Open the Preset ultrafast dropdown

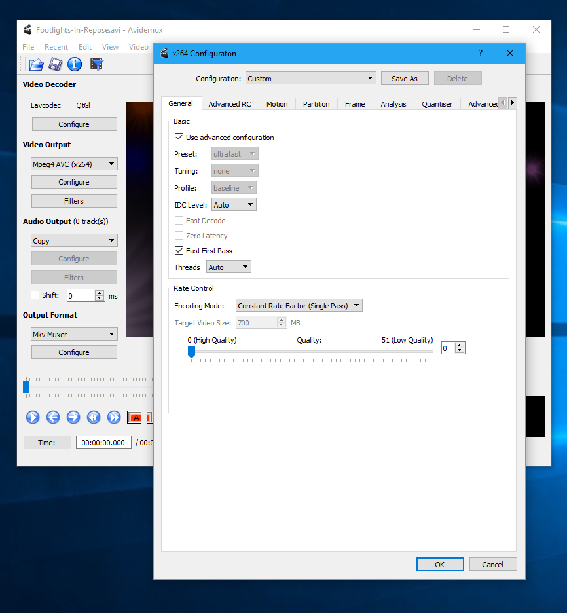(x=235, y=154)
